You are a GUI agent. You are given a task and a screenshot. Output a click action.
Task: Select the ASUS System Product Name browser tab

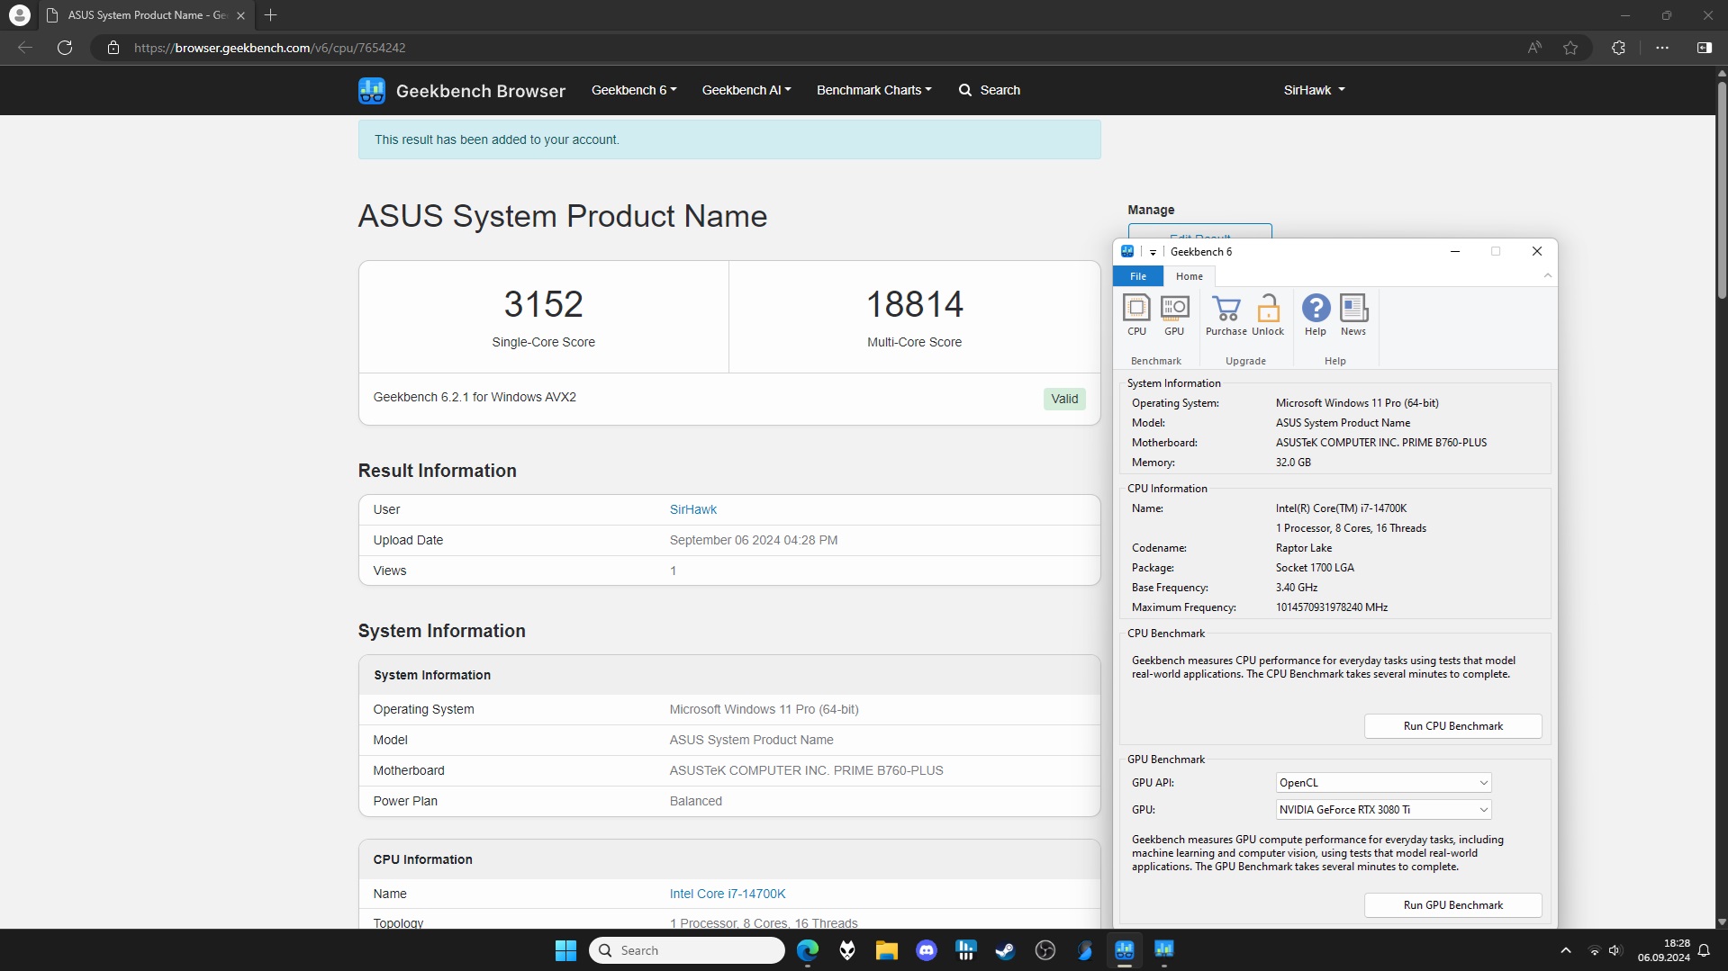coord(147,15)
